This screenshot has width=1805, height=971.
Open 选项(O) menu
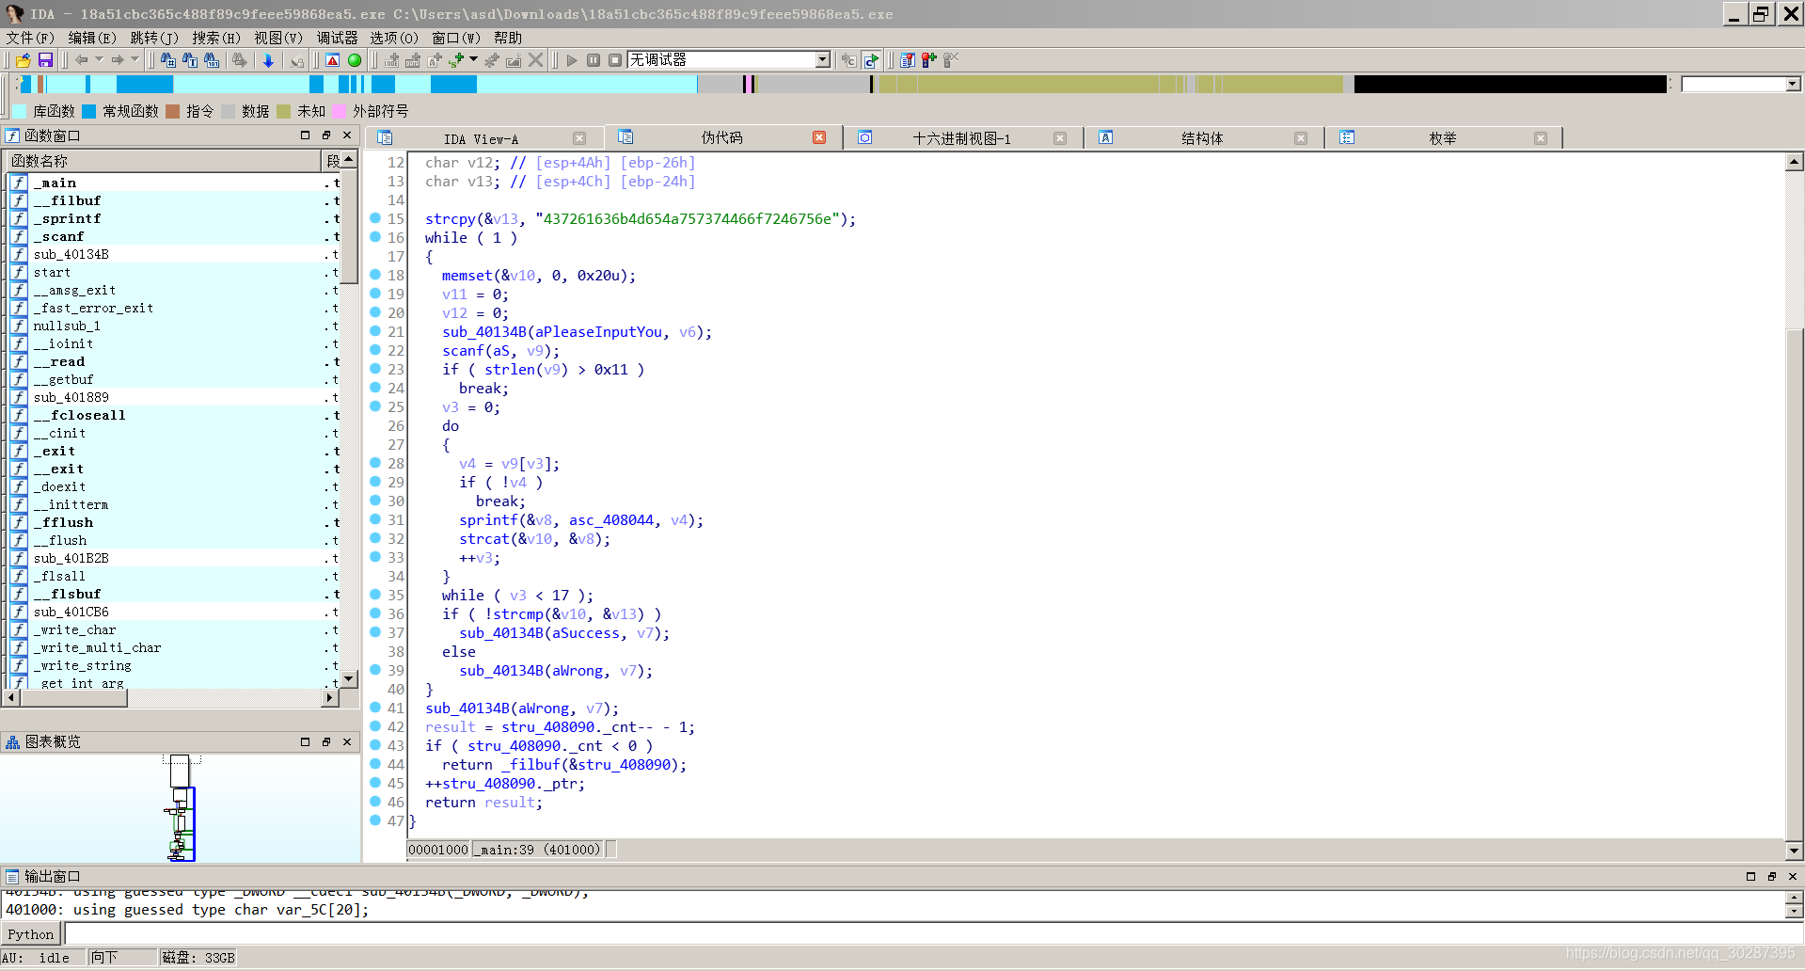[x=394, y=38]
